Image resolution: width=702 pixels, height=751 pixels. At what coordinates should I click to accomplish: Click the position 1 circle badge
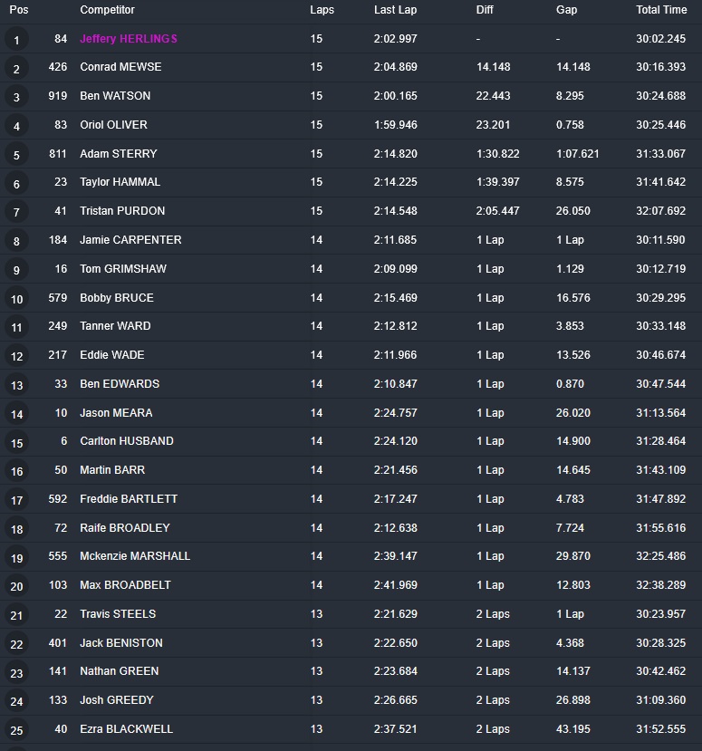pos(16,40)
